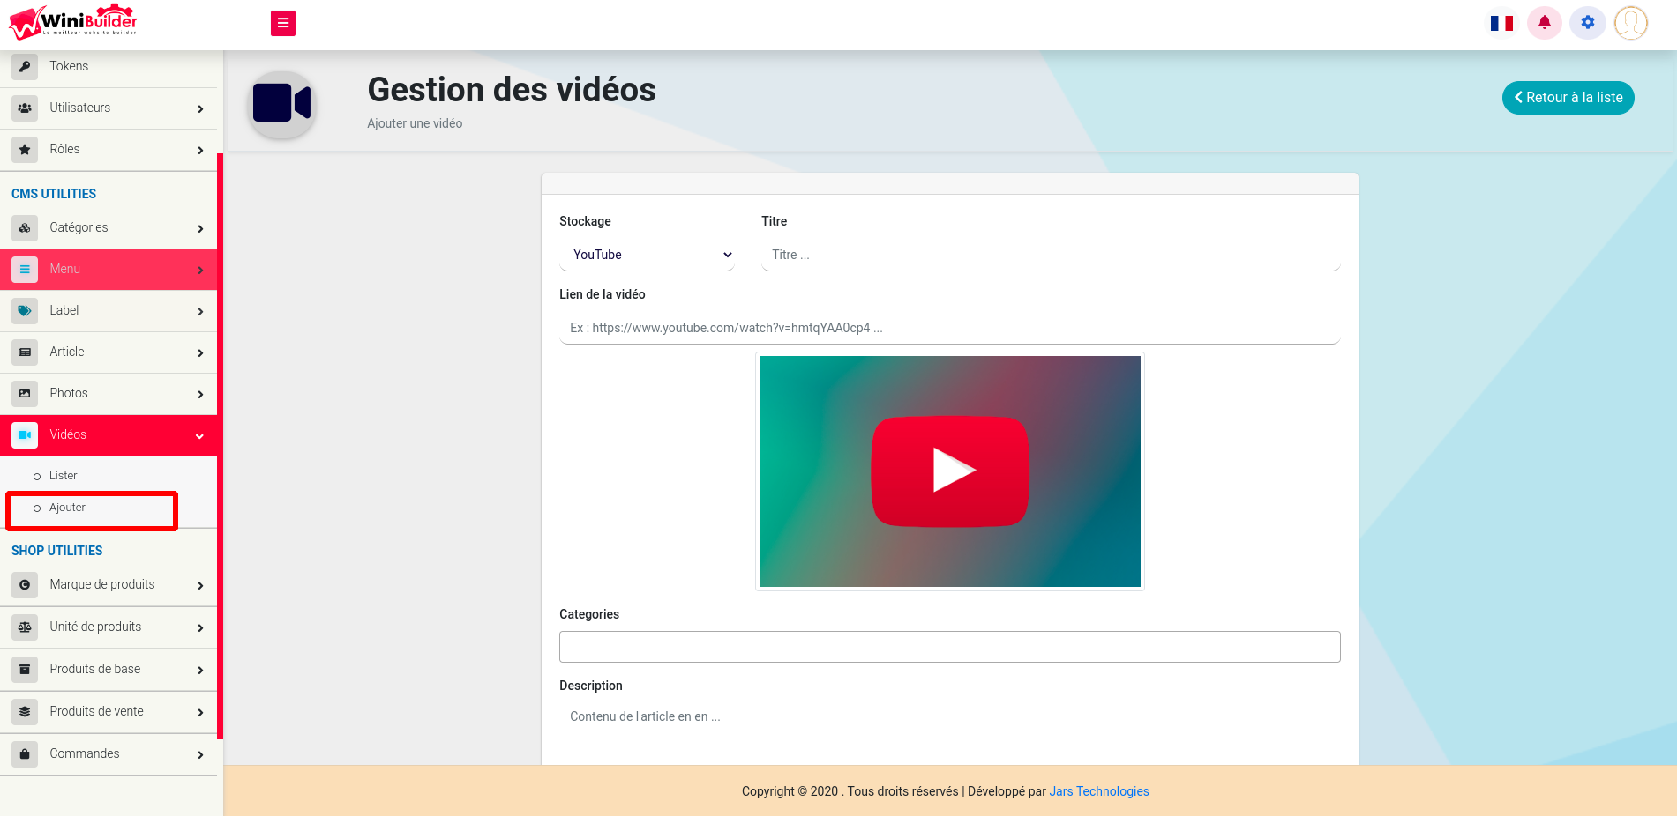Click the Label tag icon
Viewport: 1677px width, 816px height.
(x=25, y=310)
